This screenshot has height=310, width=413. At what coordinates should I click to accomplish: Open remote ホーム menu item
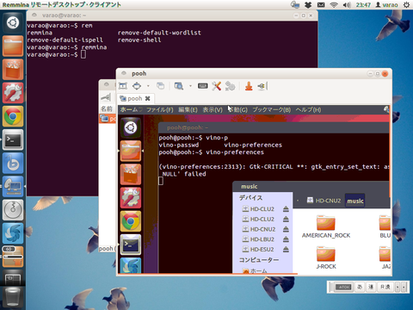129,109
